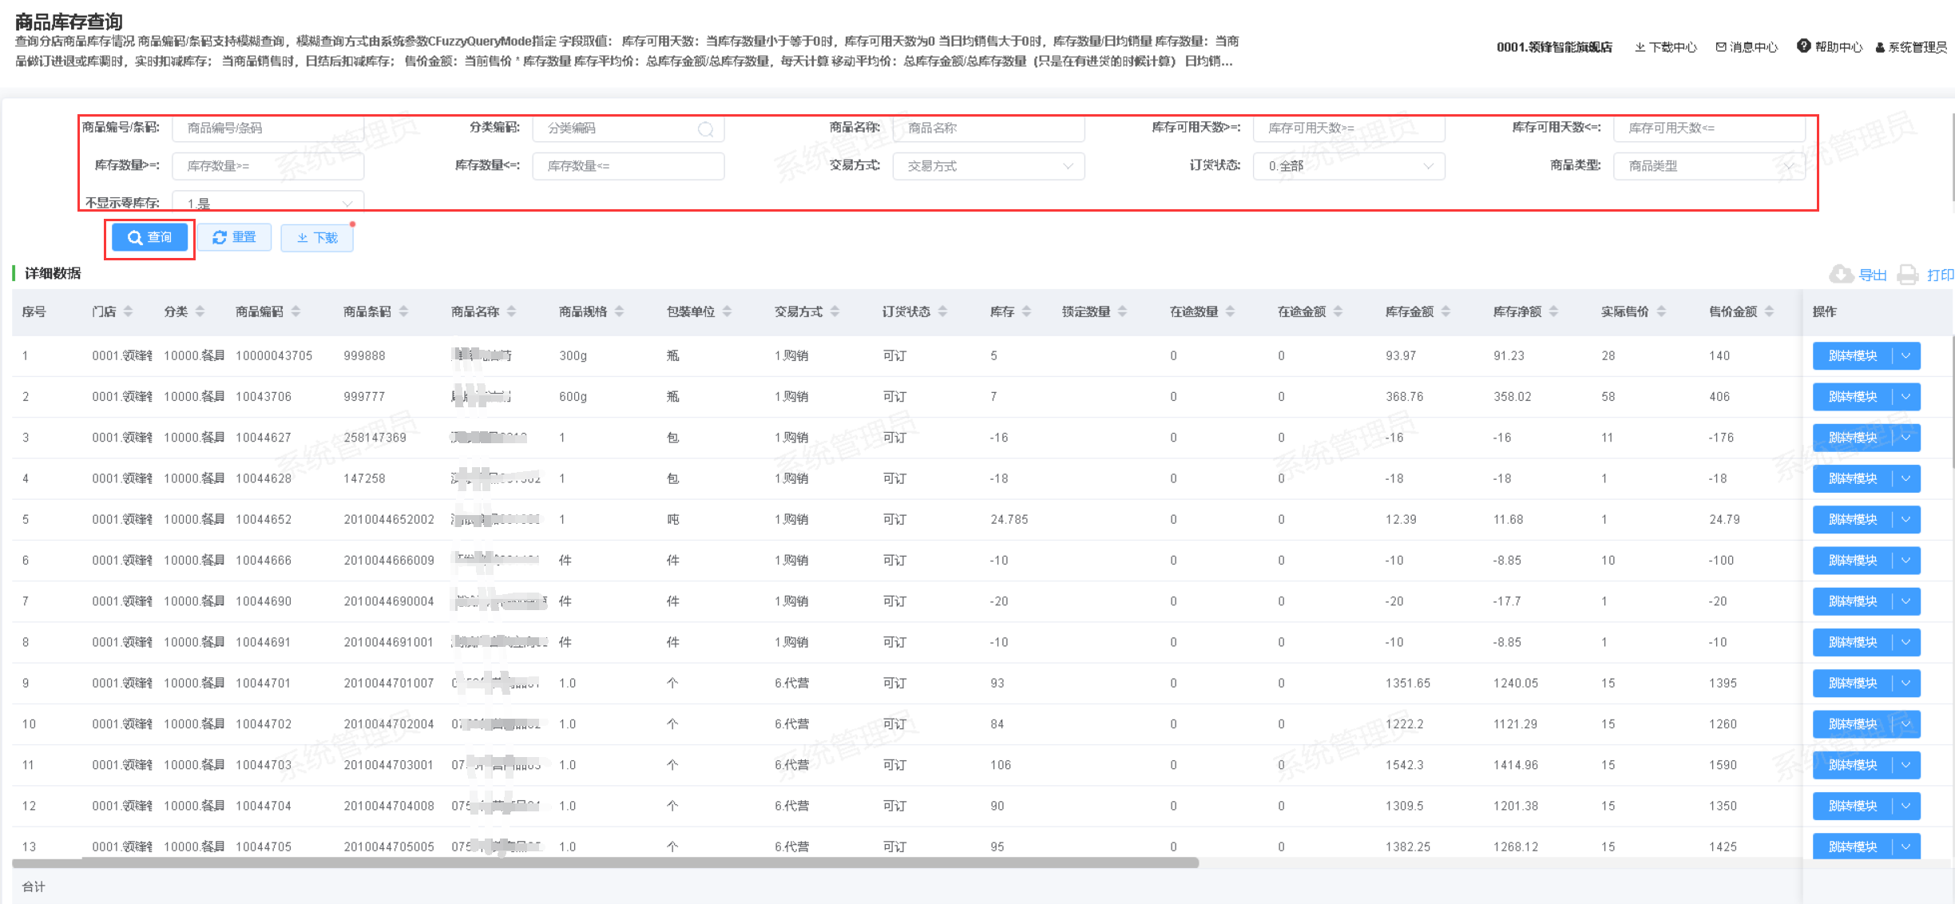Click the 下载 button
Image resolution: width=1955 pixels, height=904 pixels.
(x=317, y=238)
